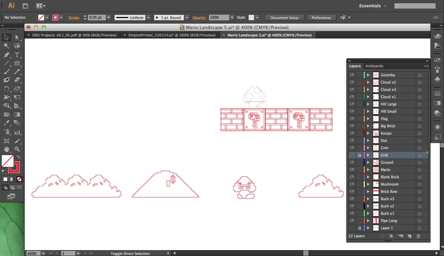Choose the Column Graph tool
Viewport: 444px width, 256px height.
17,132
